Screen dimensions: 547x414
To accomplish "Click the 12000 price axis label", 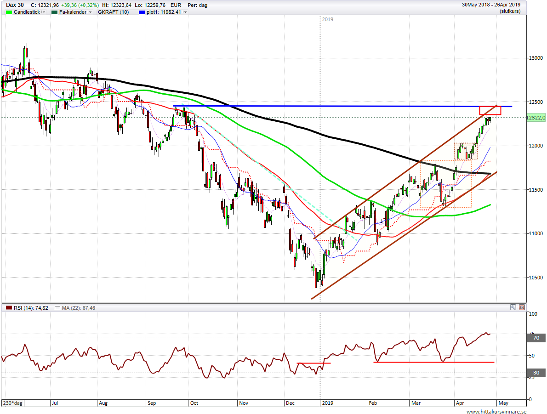I will tap(536, 146).
